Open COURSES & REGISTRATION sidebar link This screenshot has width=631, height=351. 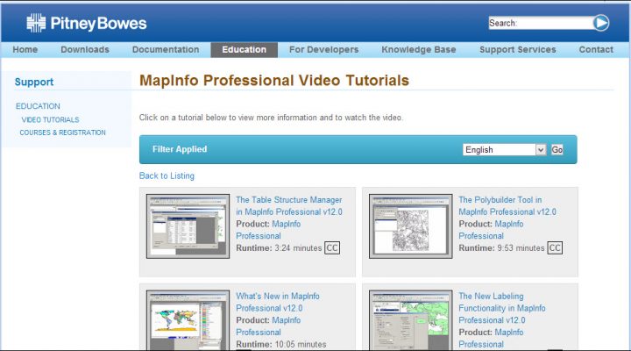coord(63,133)
